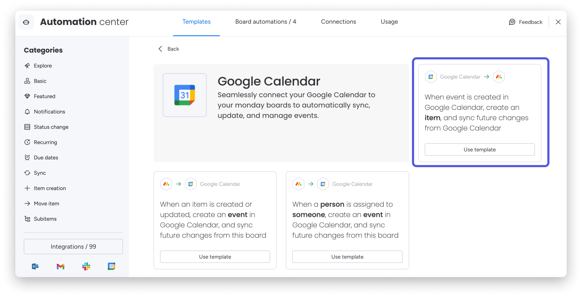Go to the Connections tab
Screen dimensions: 582x297
[x=338, y=22]
